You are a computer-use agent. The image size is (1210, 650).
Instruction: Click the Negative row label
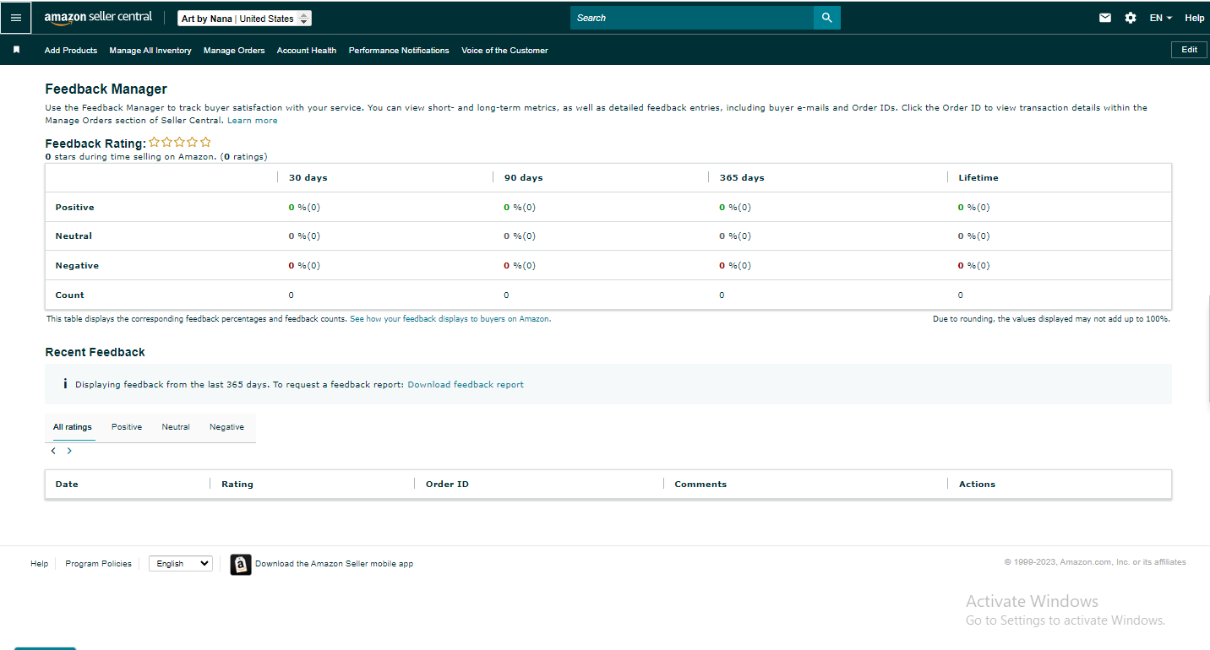tap(77, 266)
